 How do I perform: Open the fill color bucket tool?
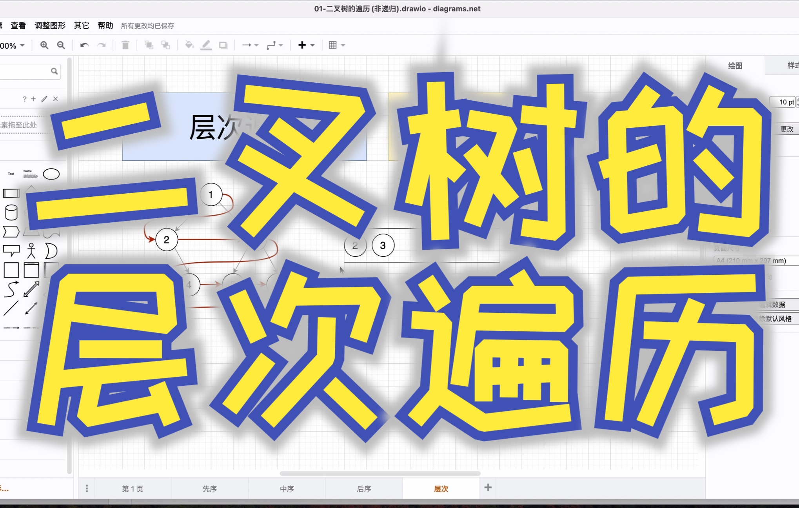(x=189, y=45)
